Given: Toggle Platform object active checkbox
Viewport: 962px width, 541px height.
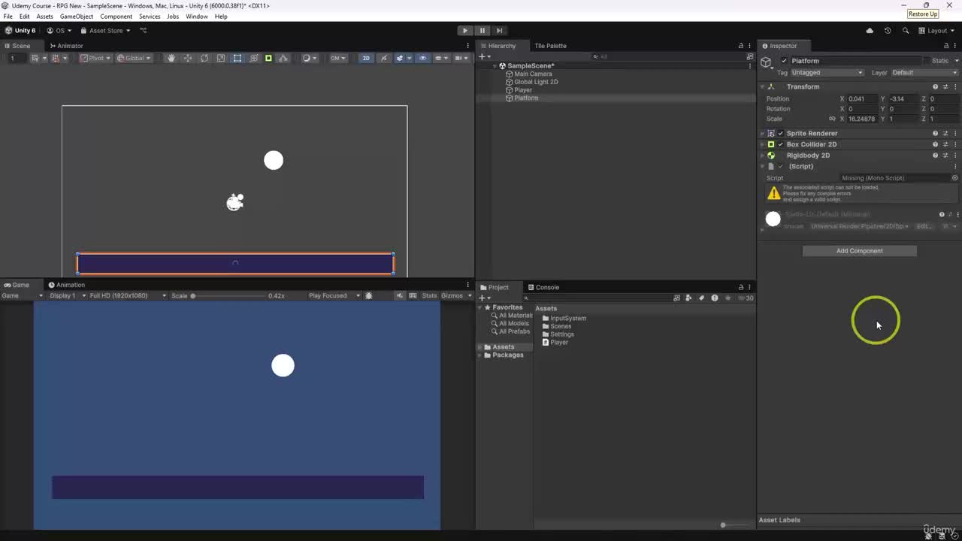Looking at the screenshot, I should 785,61.
